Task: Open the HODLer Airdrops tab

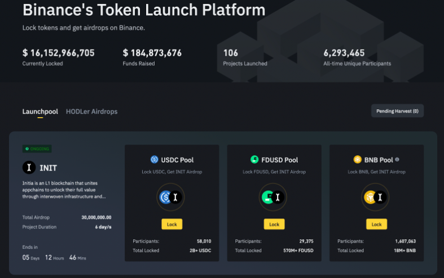Action: 91,111
